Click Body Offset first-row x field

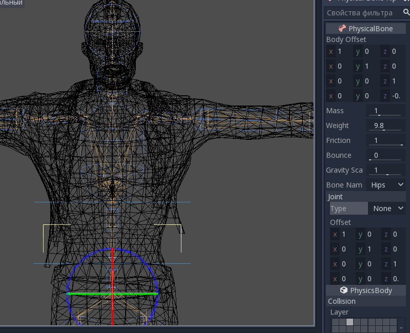pyautogui.click(x=339, y=52)
